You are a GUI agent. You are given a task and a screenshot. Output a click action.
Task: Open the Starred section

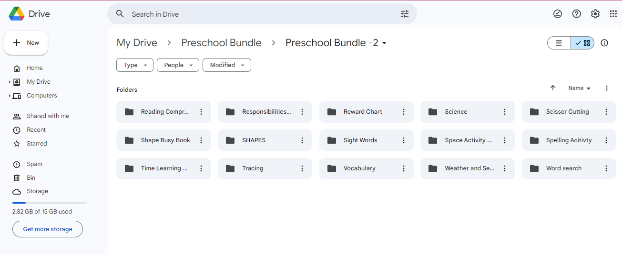click(x=37, y=144)
